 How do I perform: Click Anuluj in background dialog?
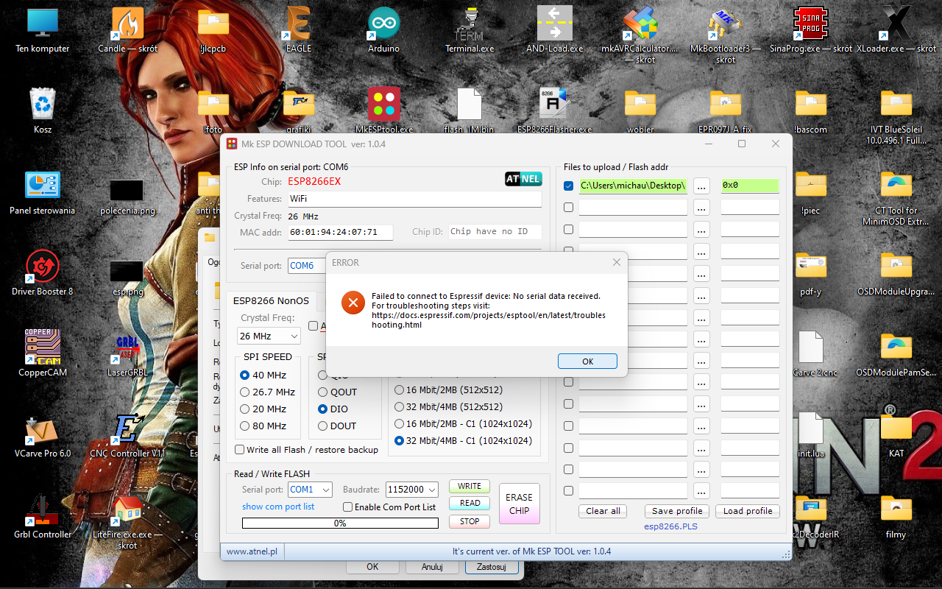432,567
